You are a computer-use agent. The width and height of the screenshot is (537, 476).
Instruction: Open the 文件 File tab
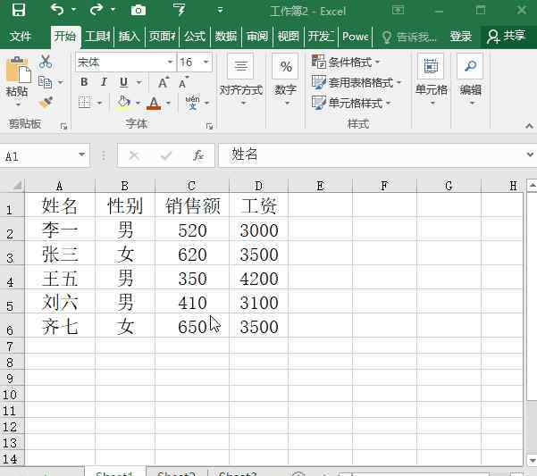click(x=20, y=36)
